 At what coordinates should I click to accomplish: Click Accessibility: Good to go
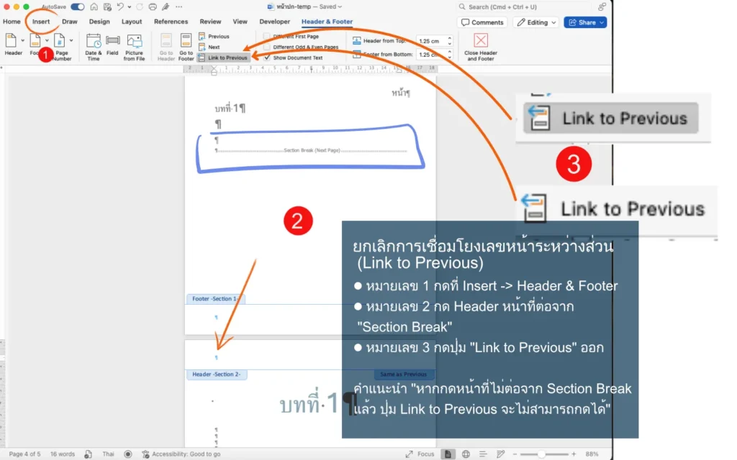181,454
